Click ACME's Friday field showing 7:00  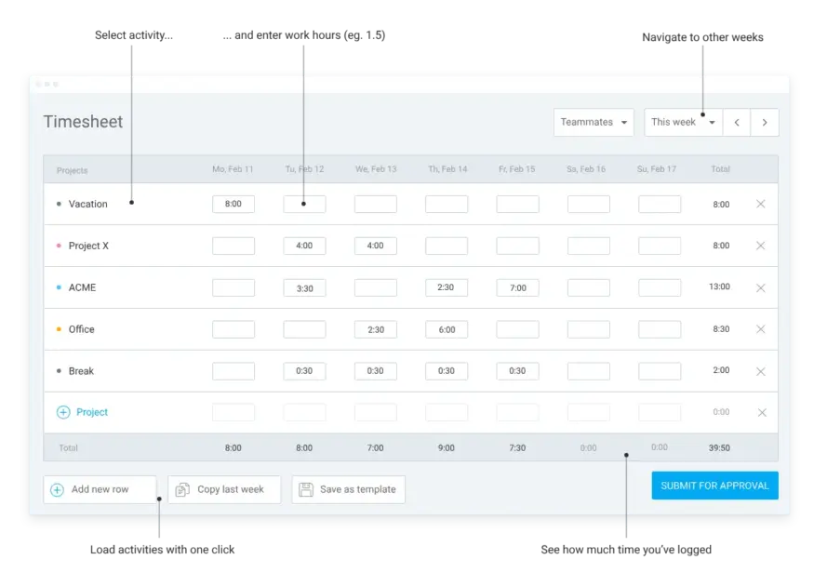tap(517, 287)
